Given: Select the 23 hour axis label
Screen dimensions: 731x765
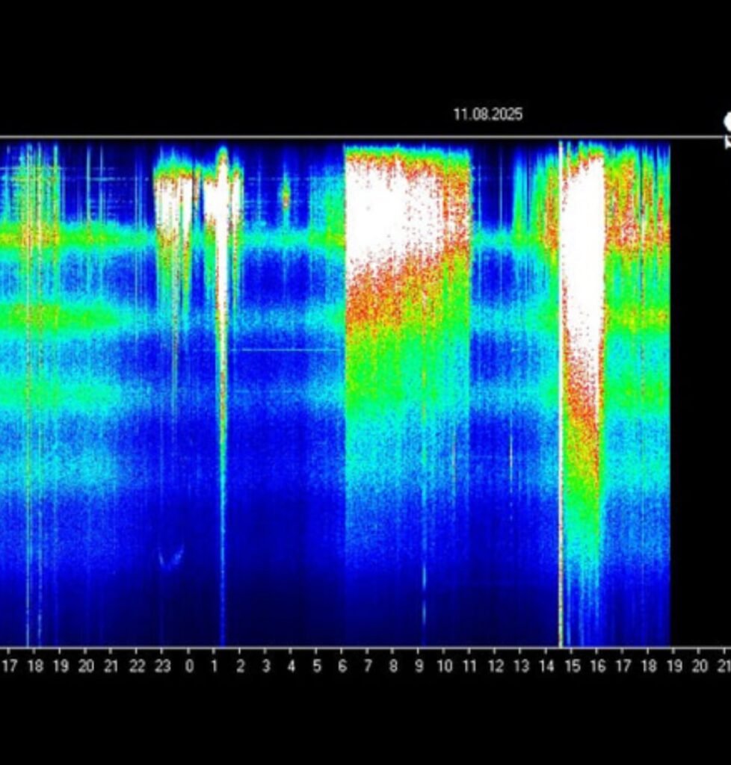Looking at the screenshot, I should (x=163, y=666).
